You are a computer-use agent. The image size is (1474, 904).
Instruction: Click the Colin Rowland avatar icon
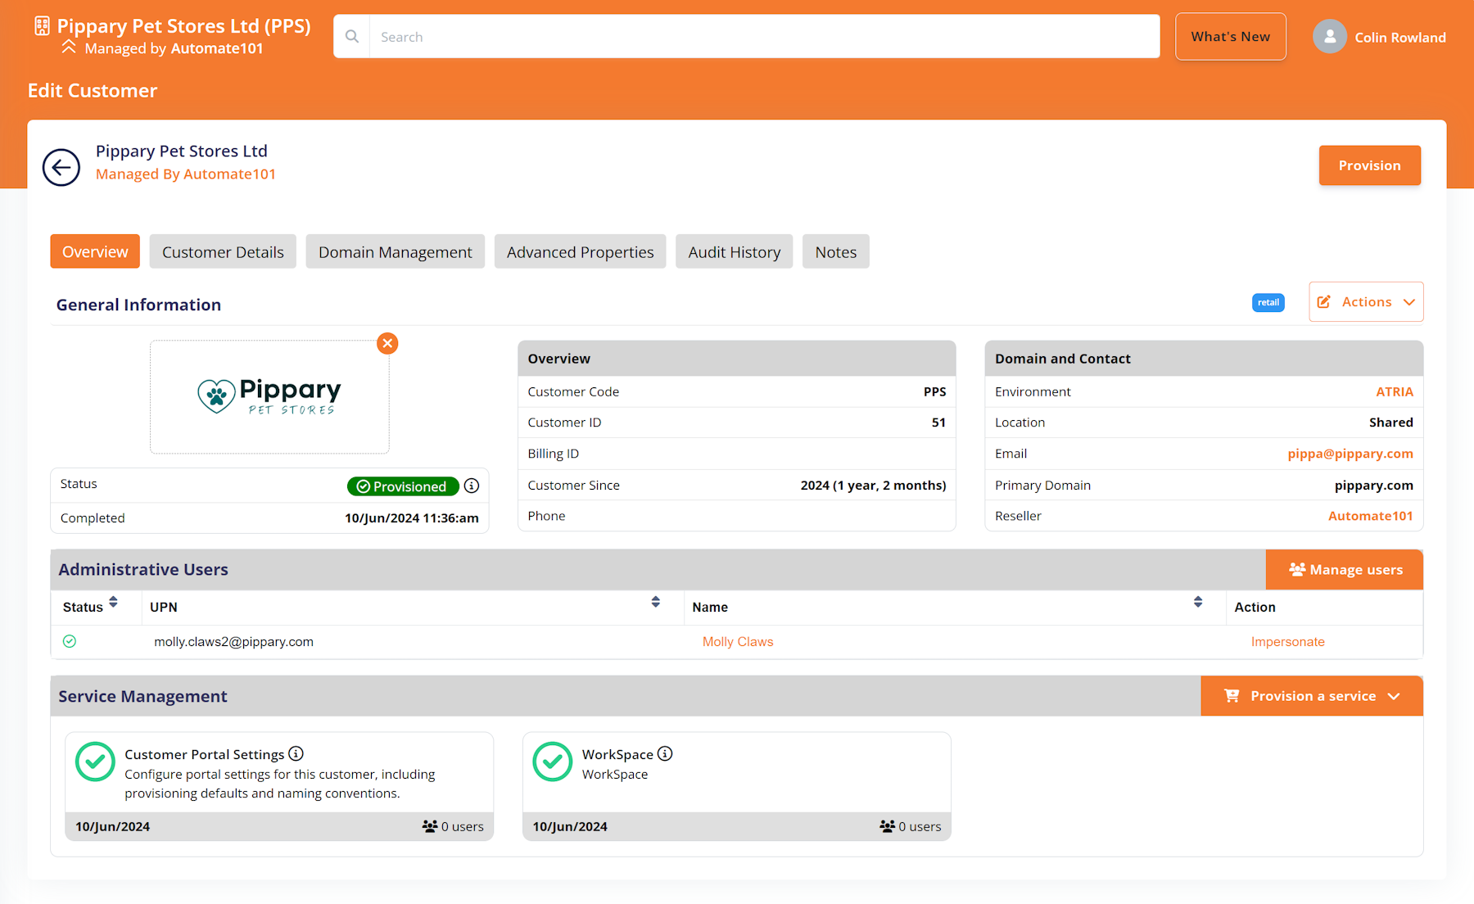[x=1330, y=36]
